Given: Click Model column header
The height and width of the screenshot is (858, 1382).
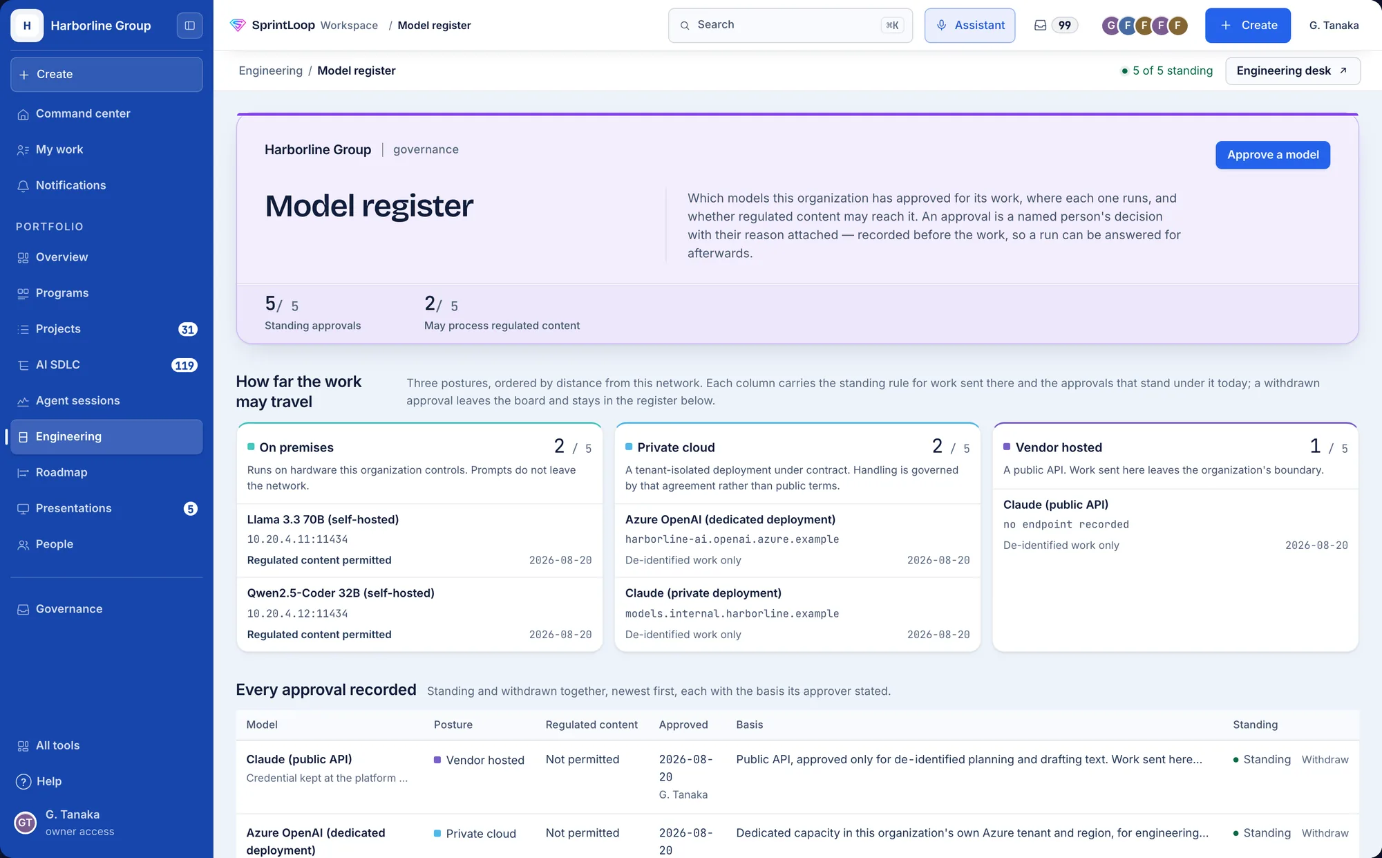Looking at the screenshot, I should [x=262, y=725].
